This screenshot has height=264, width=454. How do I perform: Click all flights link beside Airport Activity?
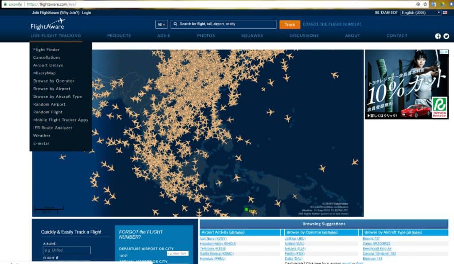point(237,233)
